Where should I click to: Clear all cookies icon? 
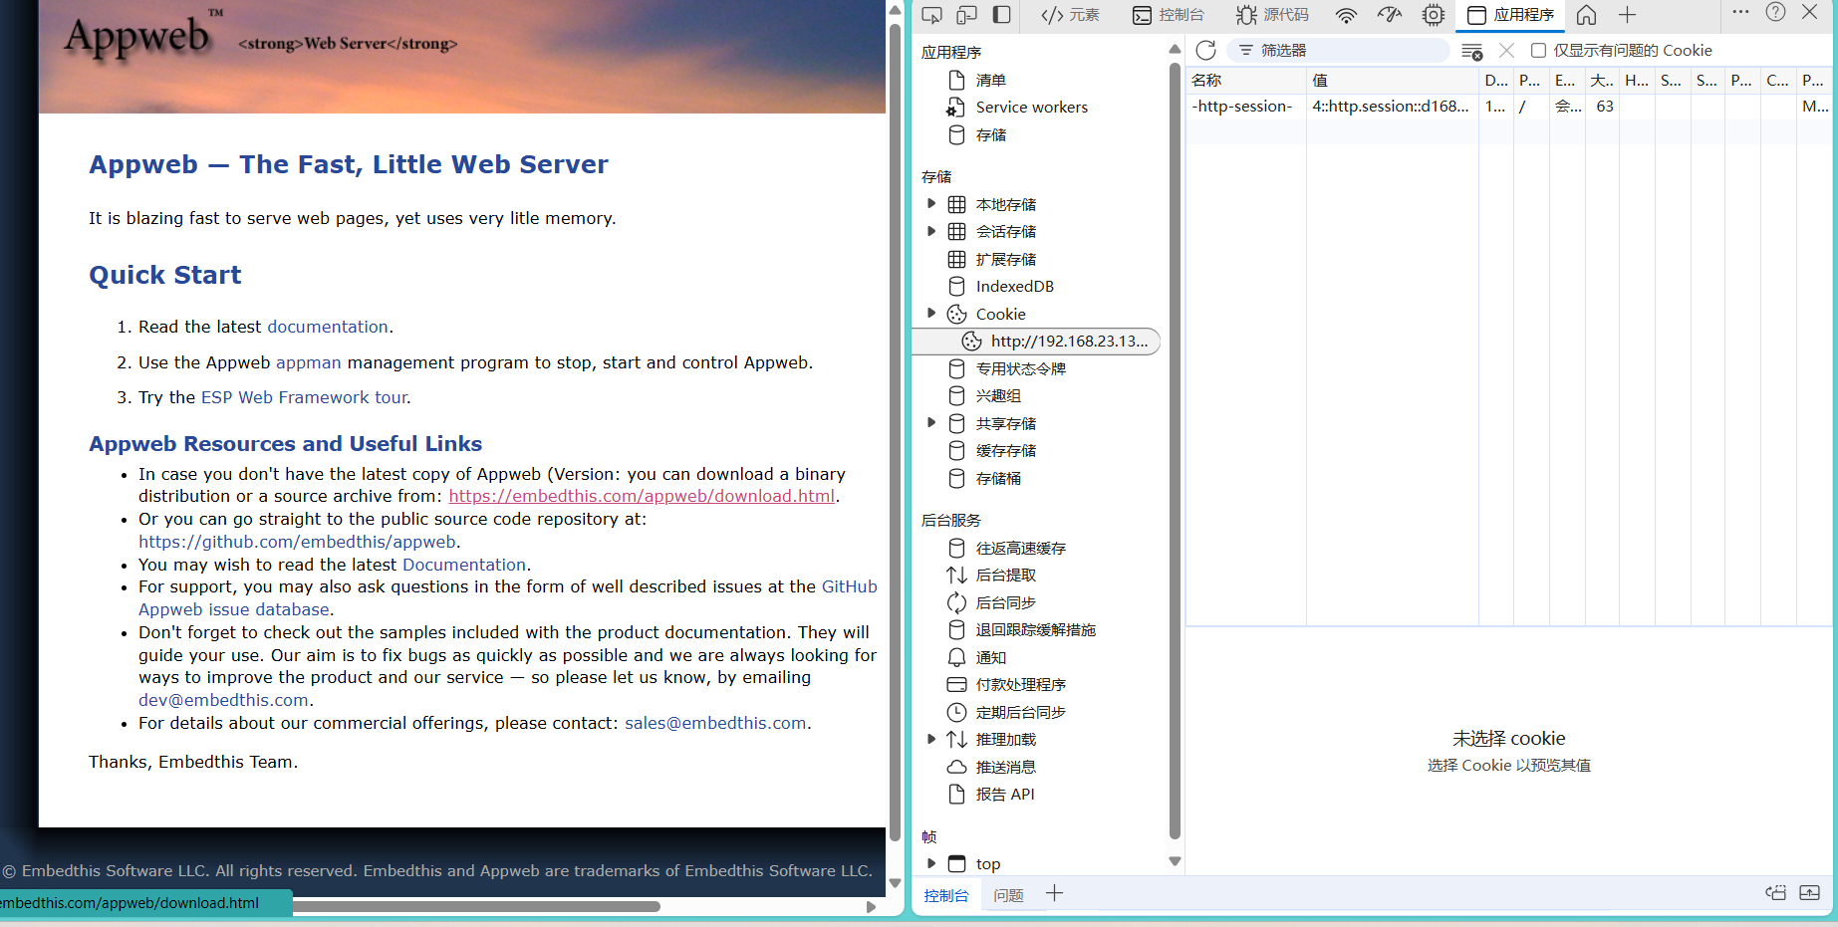point(1471,51)
